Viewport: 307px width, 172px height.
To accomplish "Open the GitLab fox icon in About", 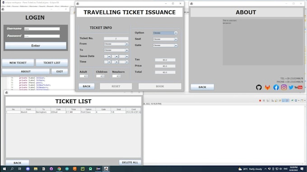I will 267,87.
